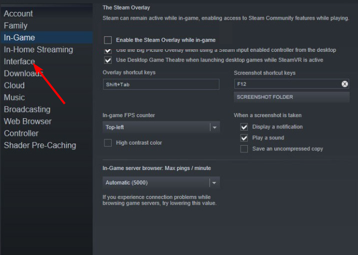Uncheck Desktop Game Theatre for SteamVR

coord(108,60)
